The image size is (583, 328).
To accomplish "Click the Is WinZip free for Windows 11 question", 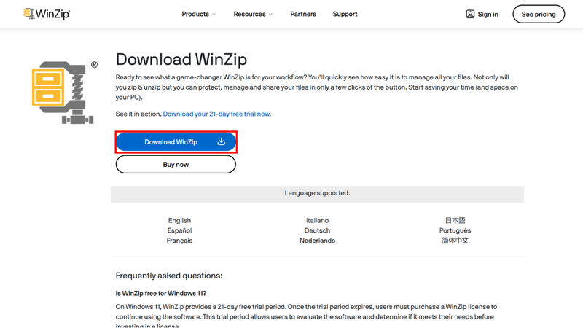I will (160, 294).
